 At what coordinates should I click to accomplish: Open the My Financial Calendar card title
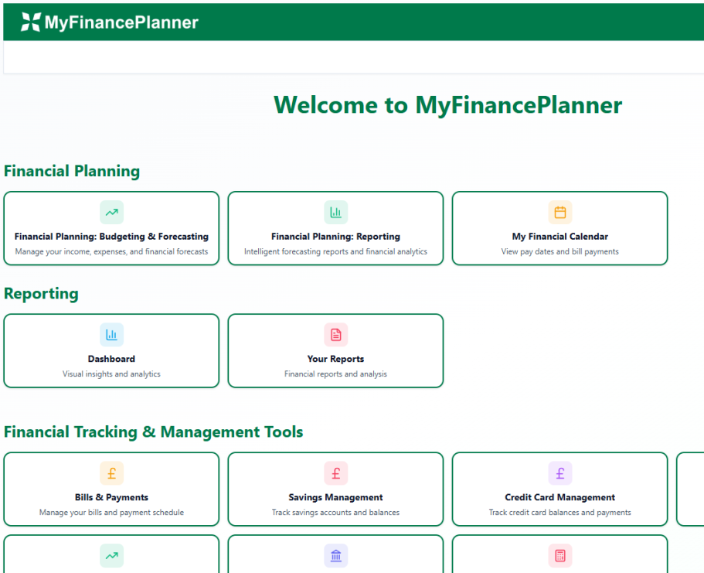coord(559,237)
